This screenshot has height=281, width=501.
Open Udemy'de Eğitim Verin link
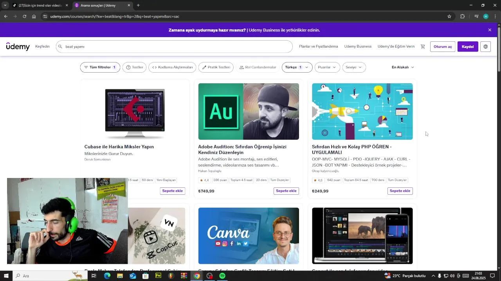(x=396, y=46)
